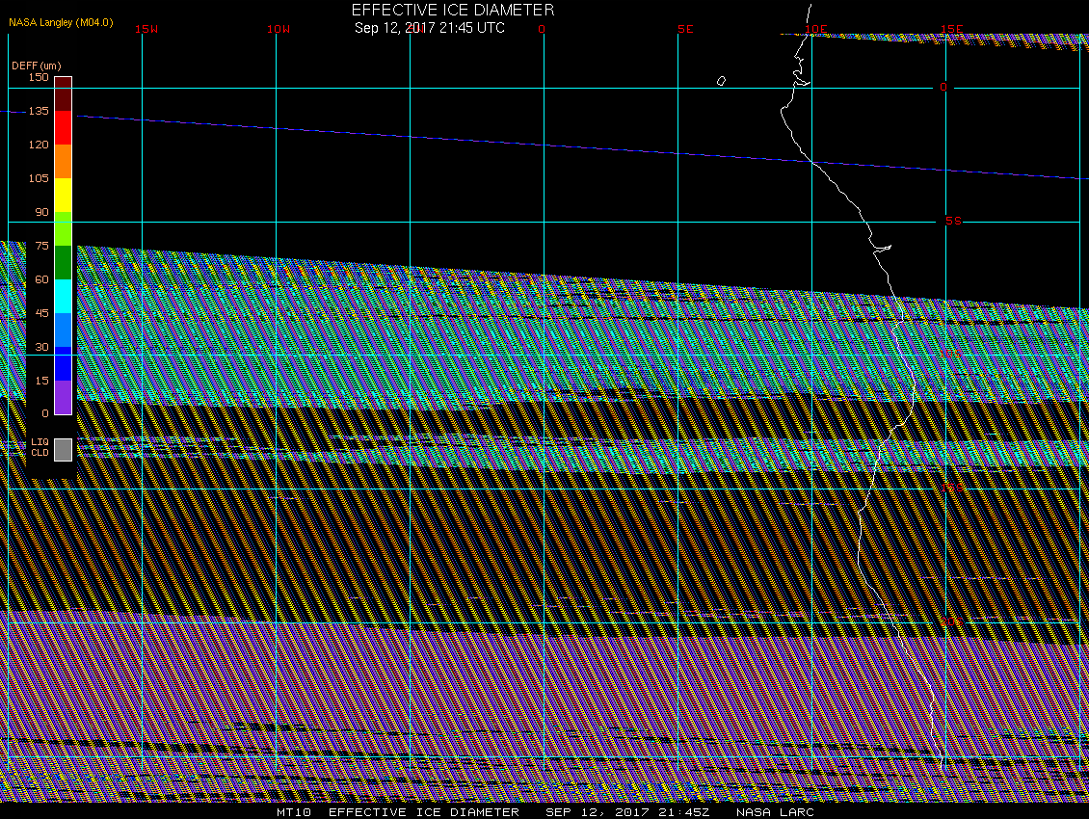Click the '150' legend scale value
This screenshot has height=819, width=1089.
tap(39, 77)
